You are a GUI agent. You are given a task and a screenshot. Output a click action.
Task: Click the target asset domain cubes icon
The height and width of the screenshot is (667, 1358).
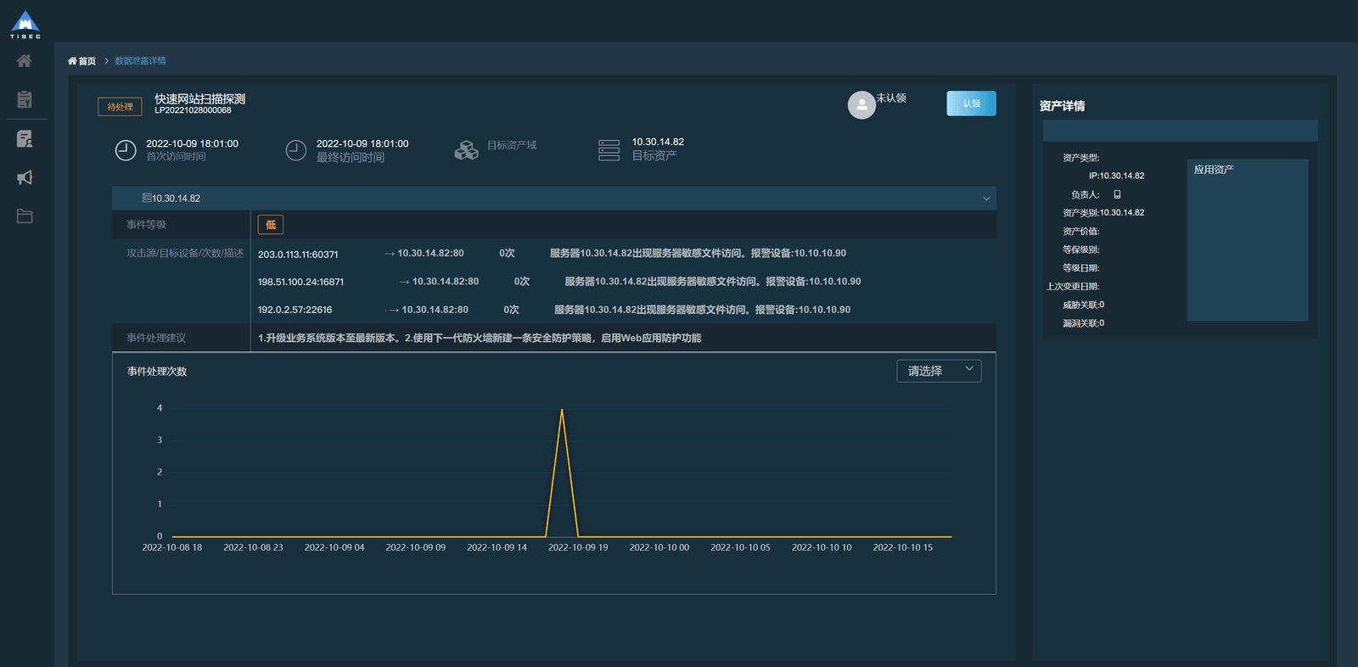click(x=466, y=150)
